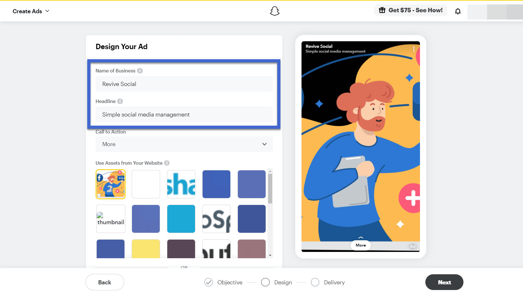Select the Delivery step
Image resolution: width=523 pixels, height=296 pixels.
tap(328, 282)
